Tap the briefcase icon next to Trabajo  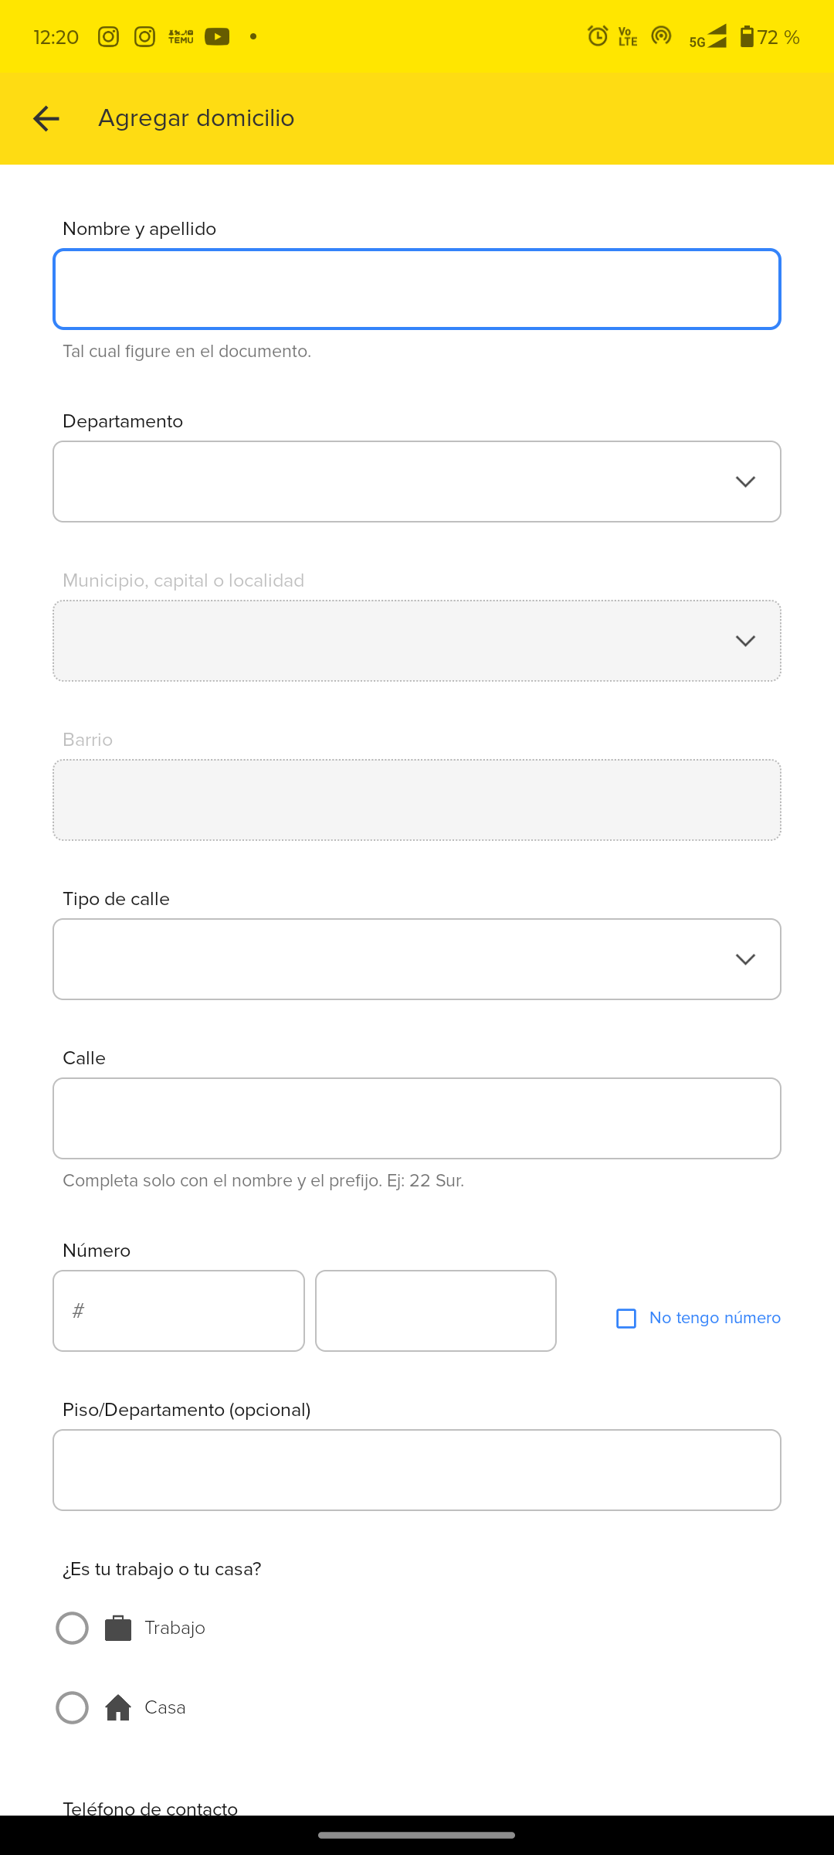pyautogui.click(x=118, y=1628)
